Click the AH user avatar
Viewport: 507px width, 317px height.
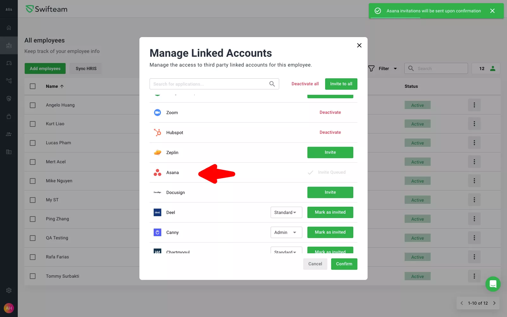9,308
